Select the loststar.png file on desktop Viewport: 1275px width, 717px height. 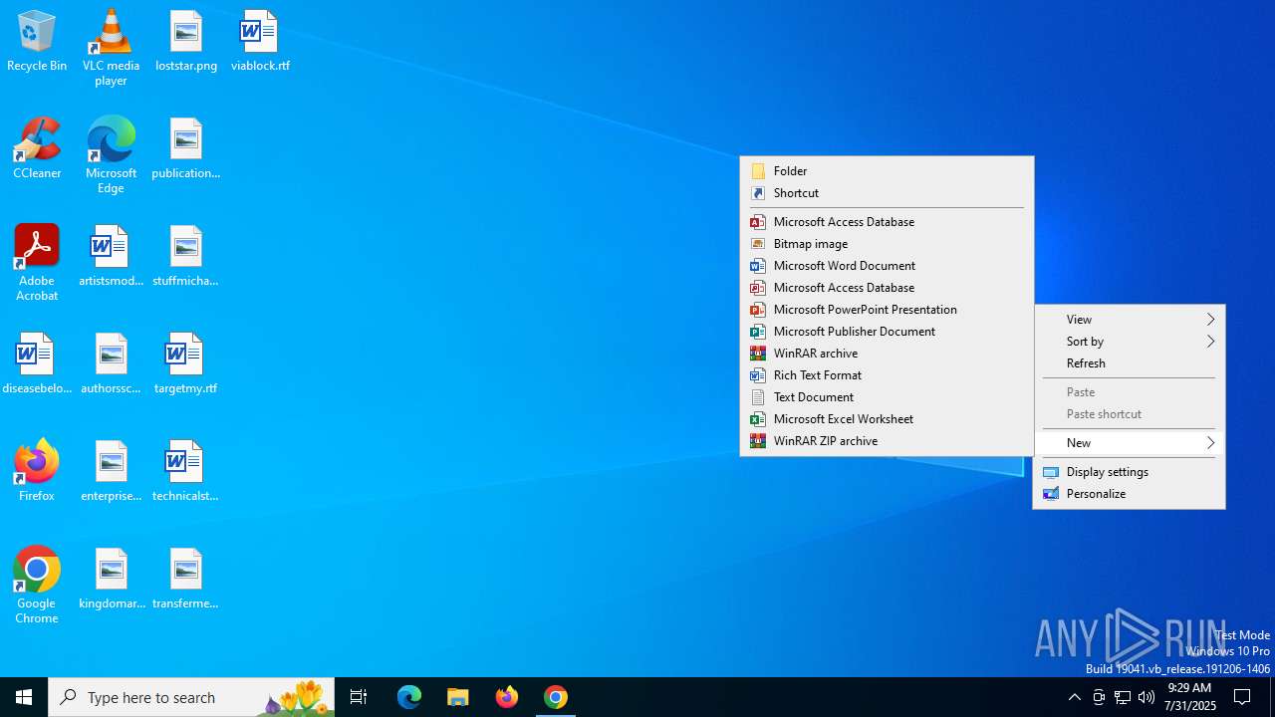coord(186,41)
